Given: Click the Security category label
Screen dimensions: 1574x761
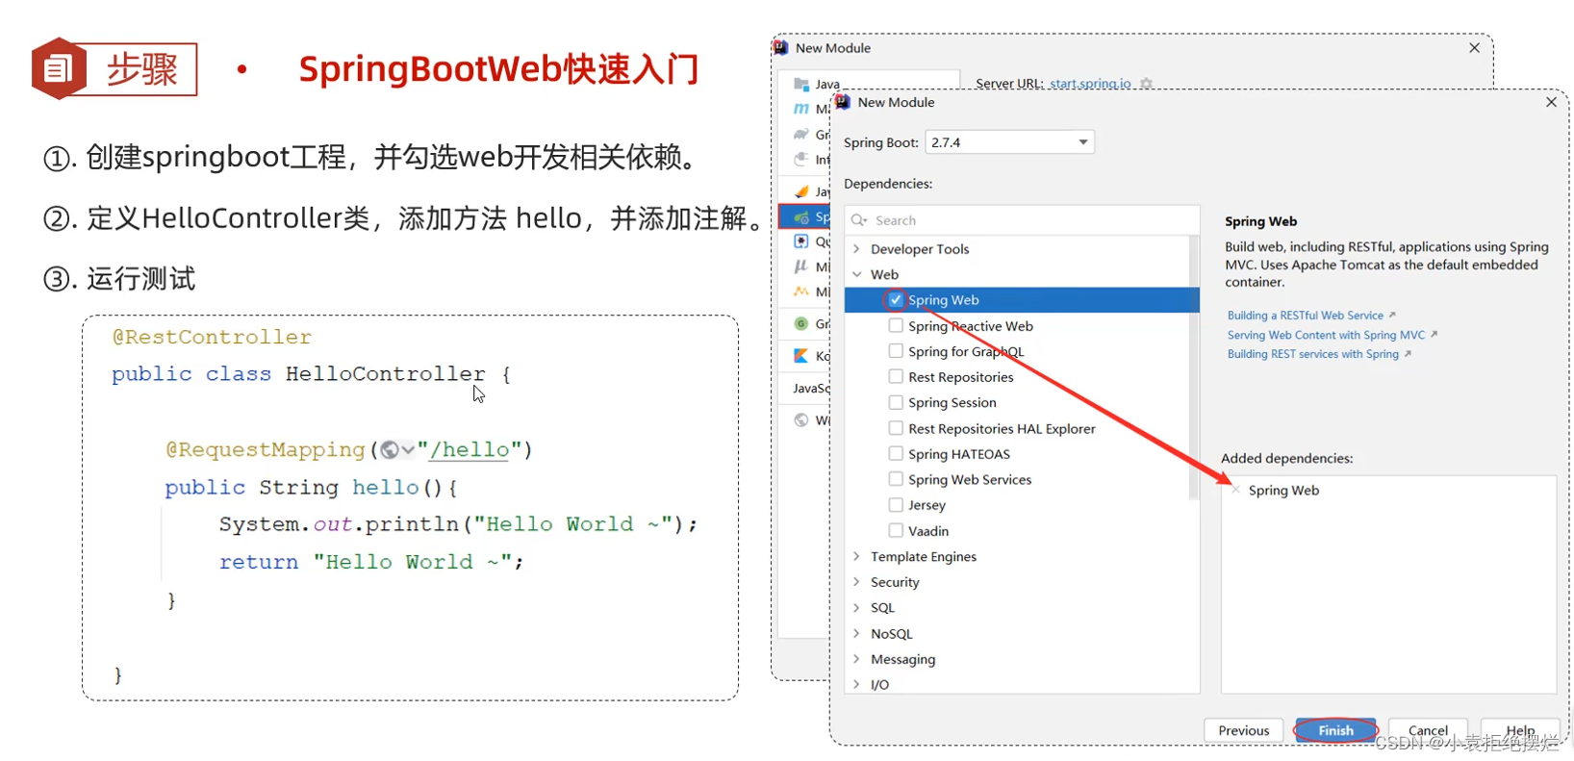Looking at the screenshot, I should click(895, 582).
